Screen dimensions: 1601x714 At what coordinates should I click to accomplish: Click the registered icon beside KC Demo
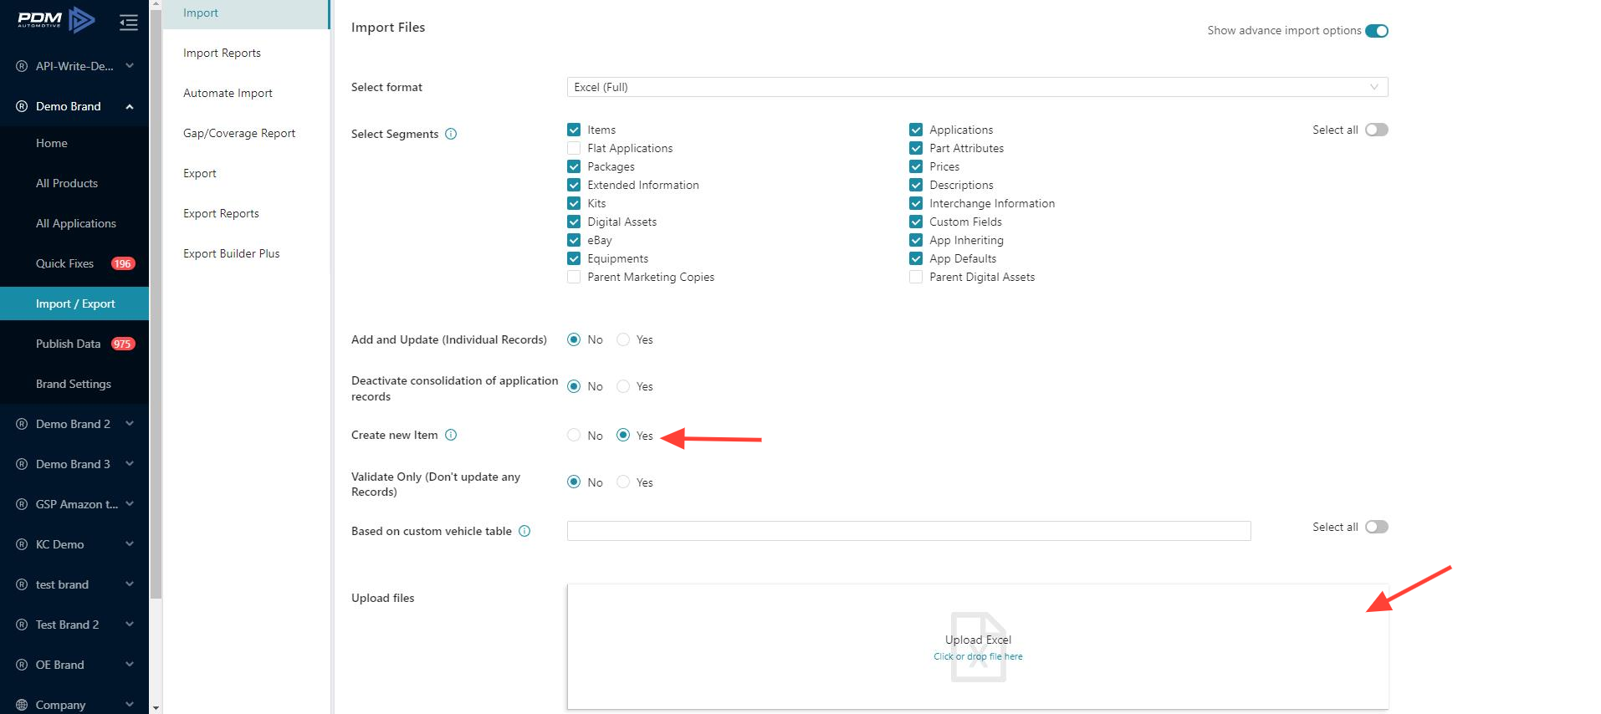click(x=22, y=544)
